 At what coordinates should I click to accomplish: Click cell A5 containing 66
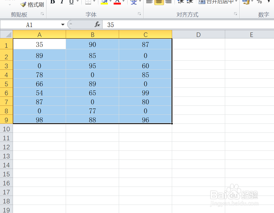pyautogui.click(x=39, y=84)
